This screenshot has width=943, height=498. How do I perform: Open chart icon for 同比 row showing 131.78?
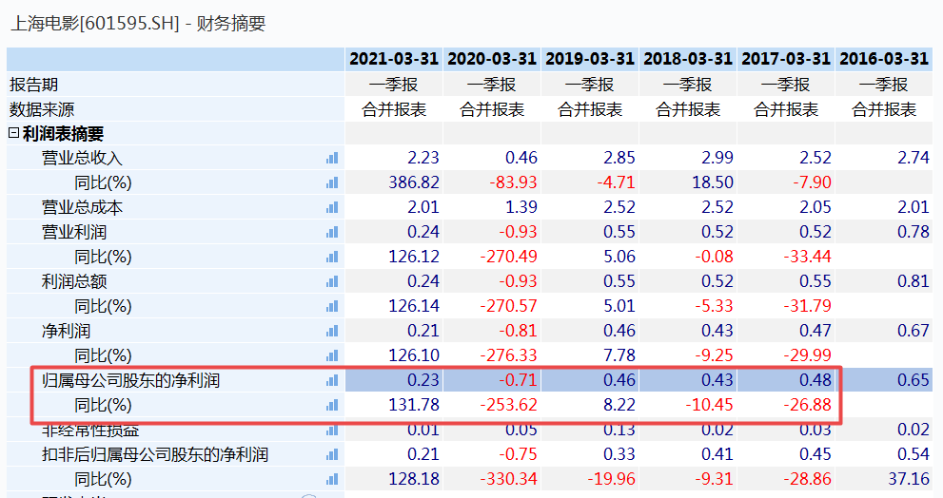[x=332, y=406]
